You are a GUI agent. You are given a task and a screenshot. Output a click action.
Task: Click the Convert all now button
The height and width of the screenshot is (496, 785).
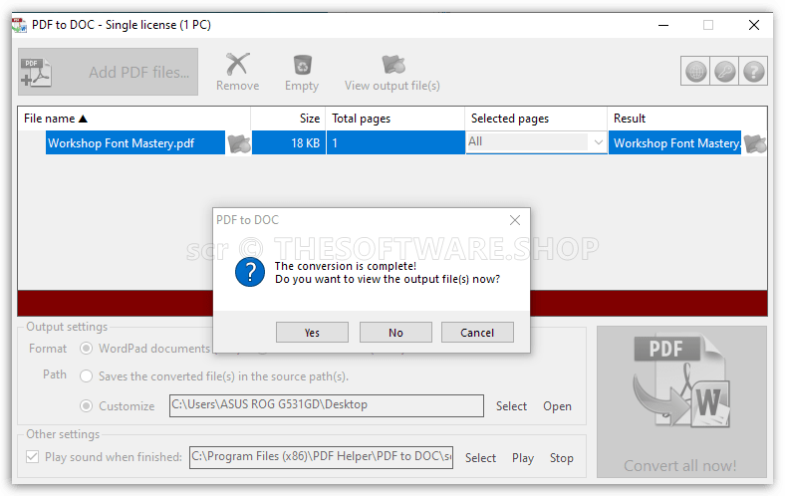coord(681,402)
